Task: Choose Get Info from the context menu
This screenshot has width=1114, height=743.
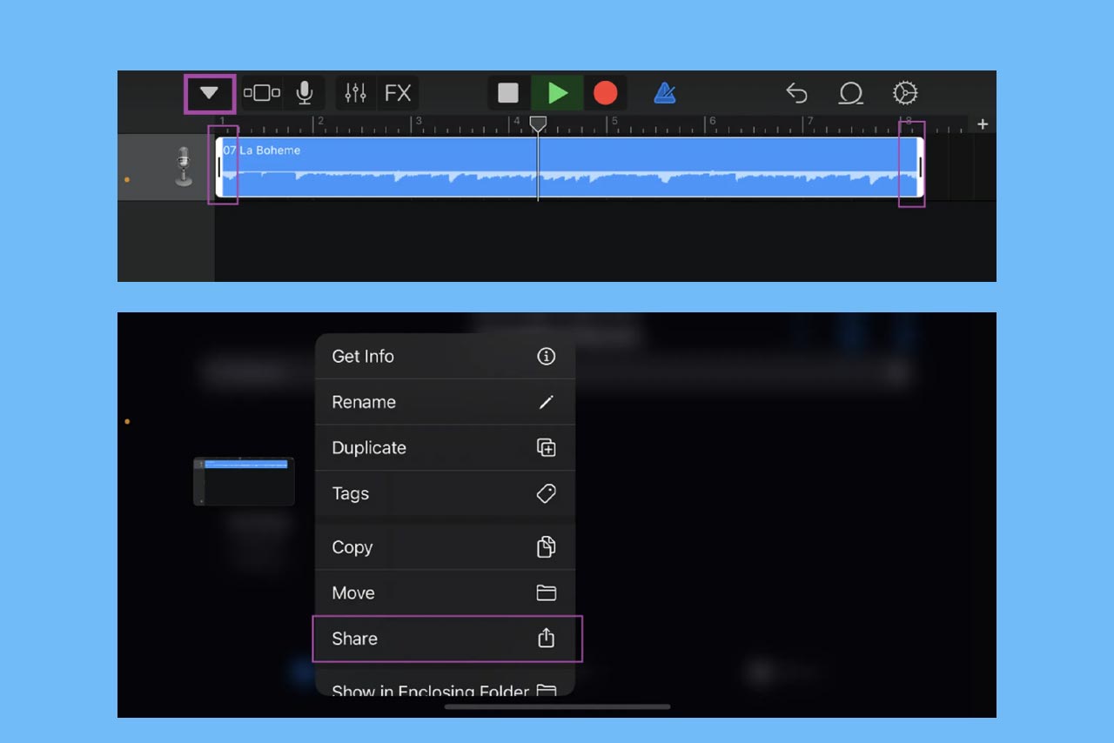Action: click(x=445, y=356)
